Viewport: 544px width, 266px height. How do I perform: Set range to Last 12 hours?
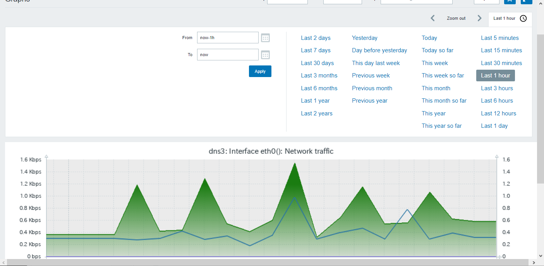tap(498, 113)
